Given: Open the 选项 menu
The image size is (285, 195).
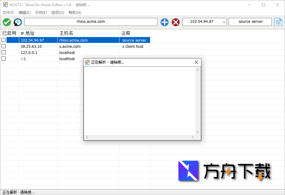Looking at the screenshot, I should 57,12.
